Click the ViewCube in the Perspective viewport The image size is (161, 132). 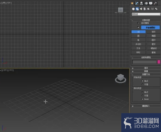click(x=120, y=78)
